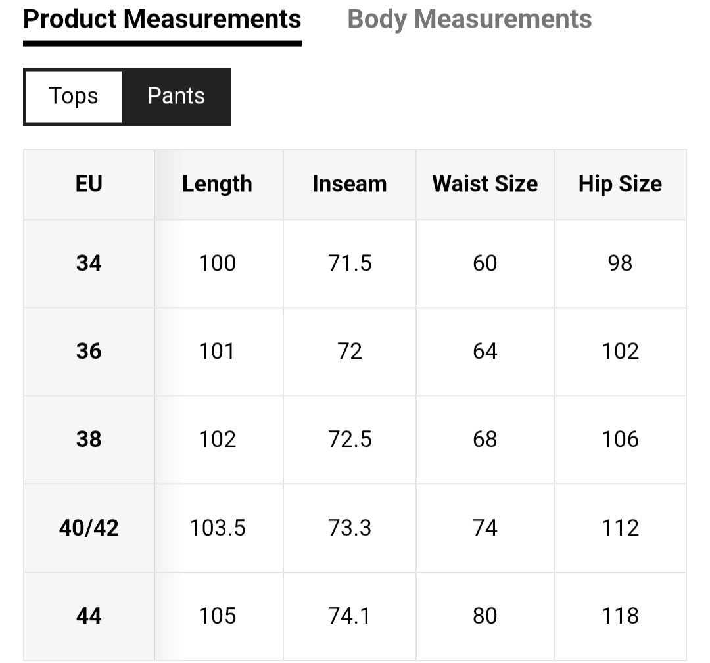
Task: Select the Tops toggle option
Action: (x=74, y=96)
